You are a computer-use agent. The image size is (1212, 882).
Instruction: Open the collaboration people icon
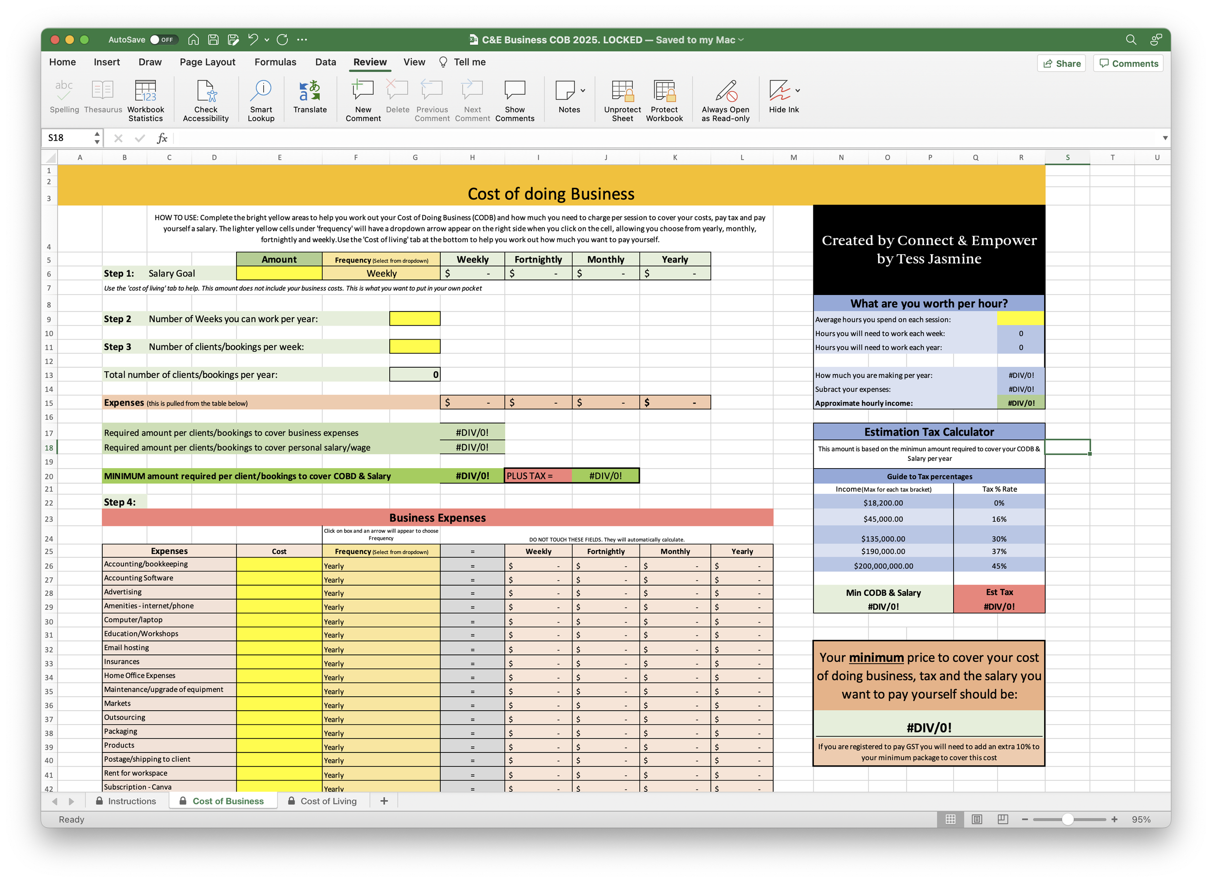click(x=1156, y=40)
